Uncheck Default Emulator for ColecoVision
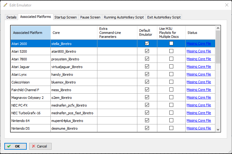 coord(147,82)
